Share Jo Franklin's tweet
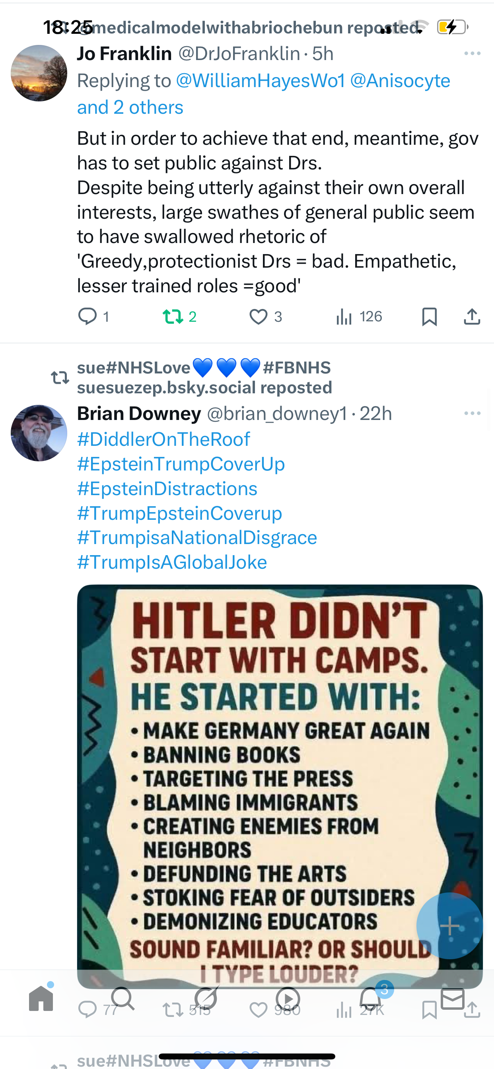Image resolution: width=494 pixels, height=1069 pixels. pos(472,317)
